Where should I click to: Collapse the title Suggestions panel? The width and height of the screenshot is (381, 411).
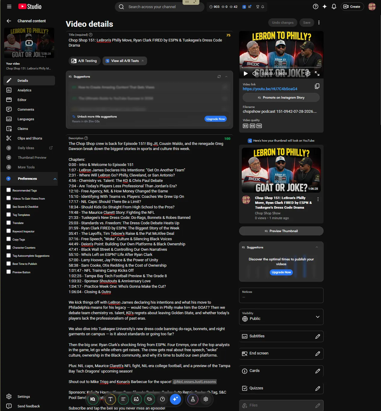pos(226,77)
